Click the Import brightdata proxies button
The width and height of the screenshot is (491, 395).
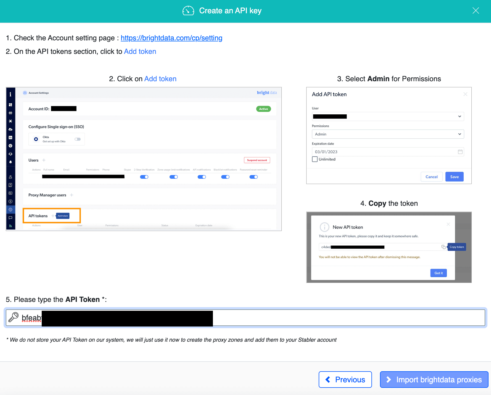[434, 380]
